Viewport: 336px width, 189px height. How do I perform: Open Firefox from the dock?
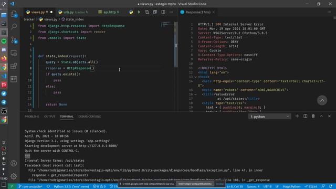(4, 58)
